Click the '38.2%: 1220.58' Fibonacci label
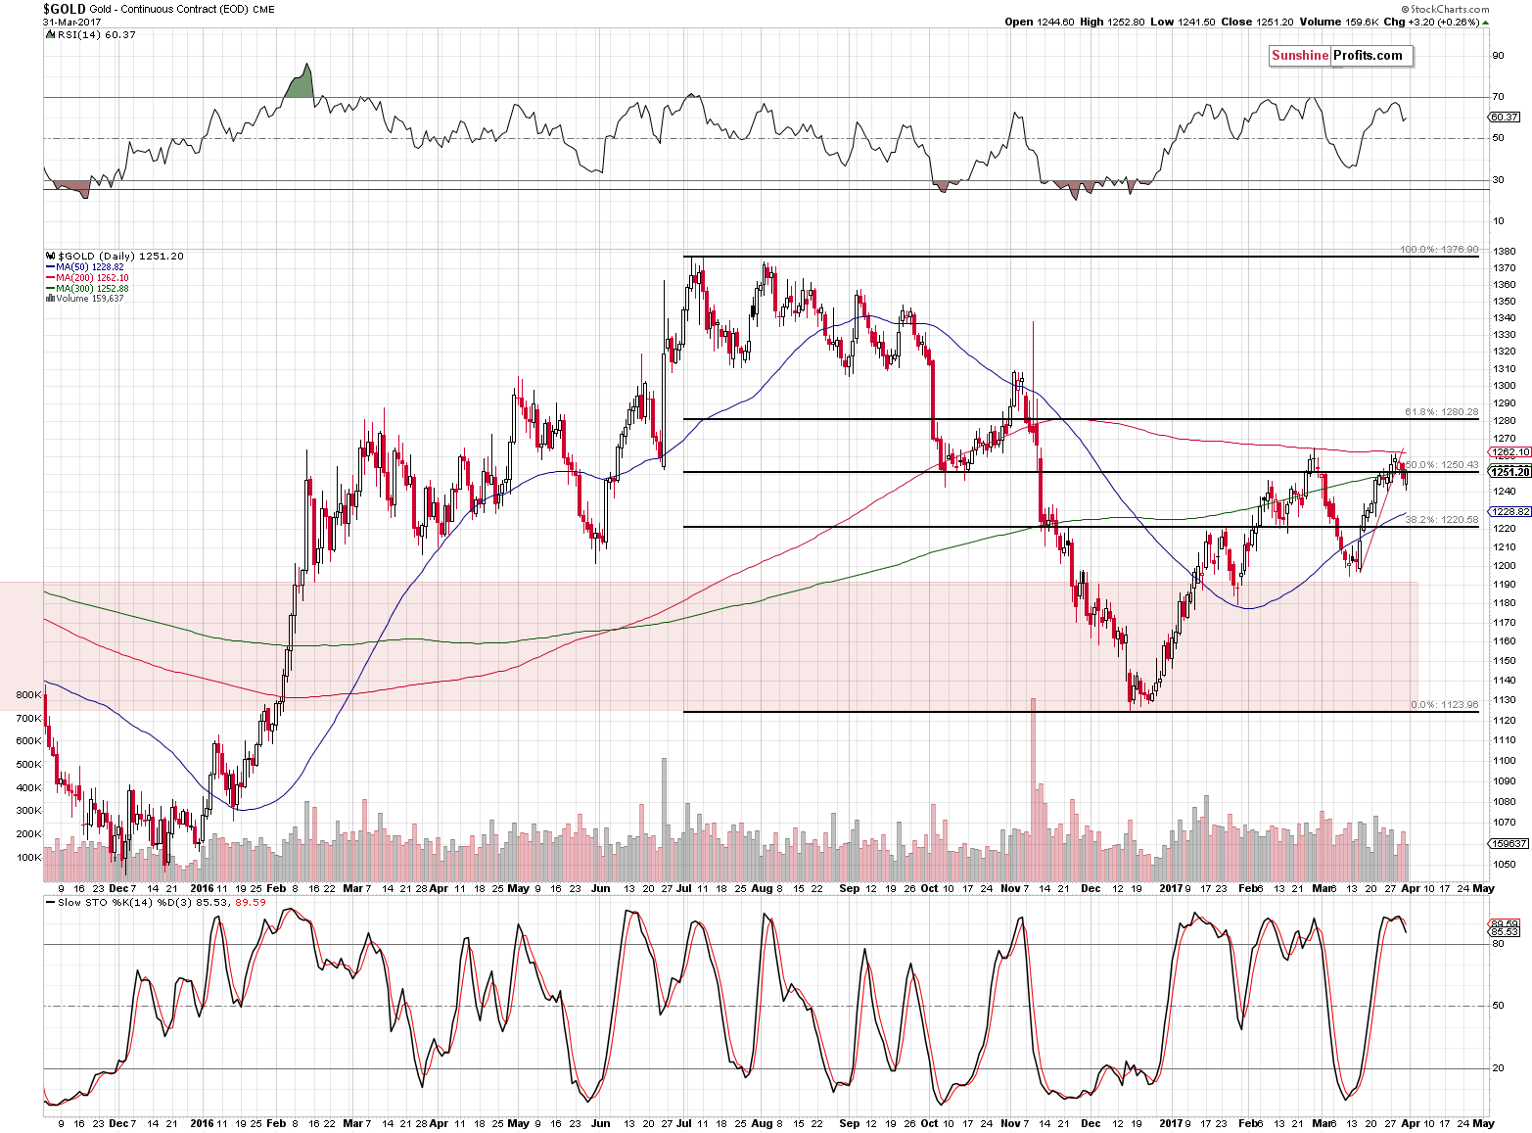Image resolution: width=1532 pixels, height=1133 pixels. 1442,520
